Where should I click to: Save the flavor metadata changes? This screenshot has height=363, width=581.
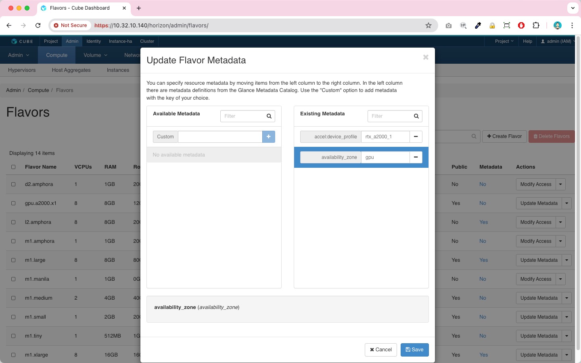pyautogui.click(x=415, y=350)
